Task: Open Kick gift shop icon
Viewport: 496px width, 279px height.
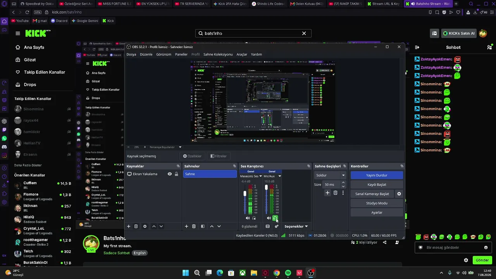Action: pos(434,33)
